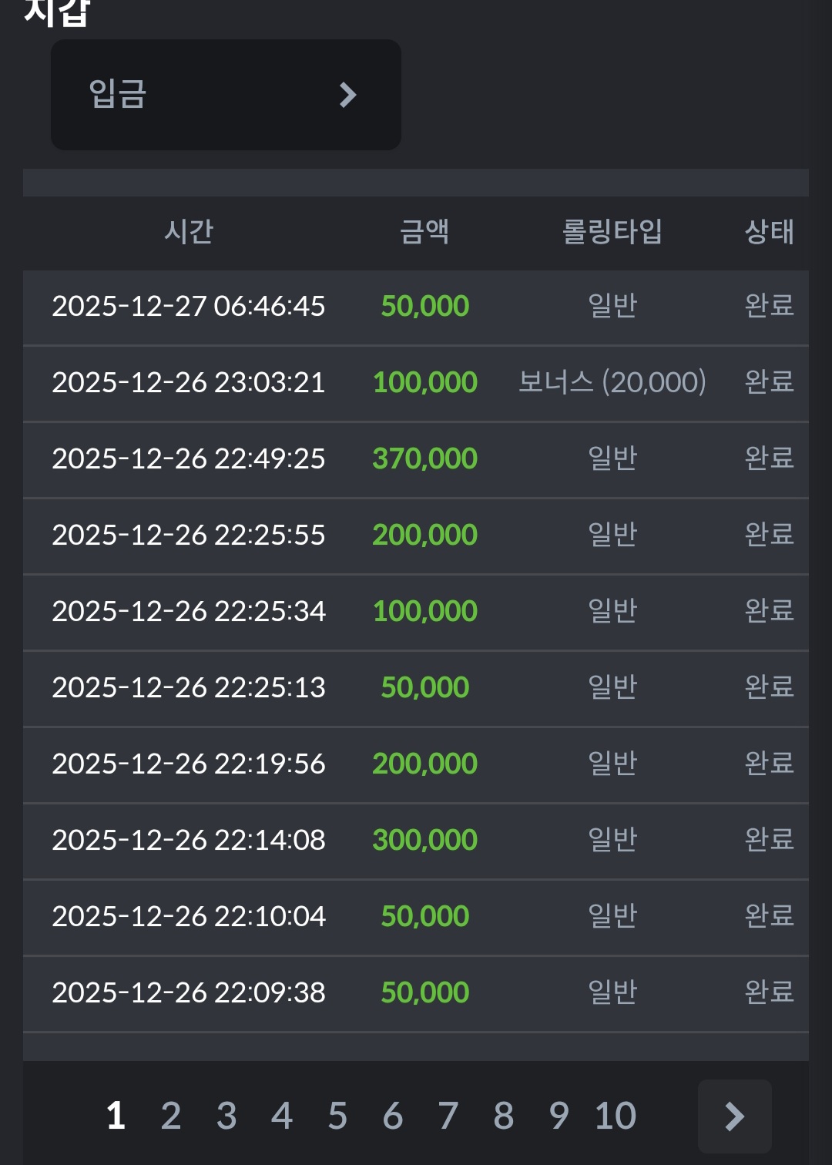
Task: Navigate to page 6
Action: coord(393,1116)
